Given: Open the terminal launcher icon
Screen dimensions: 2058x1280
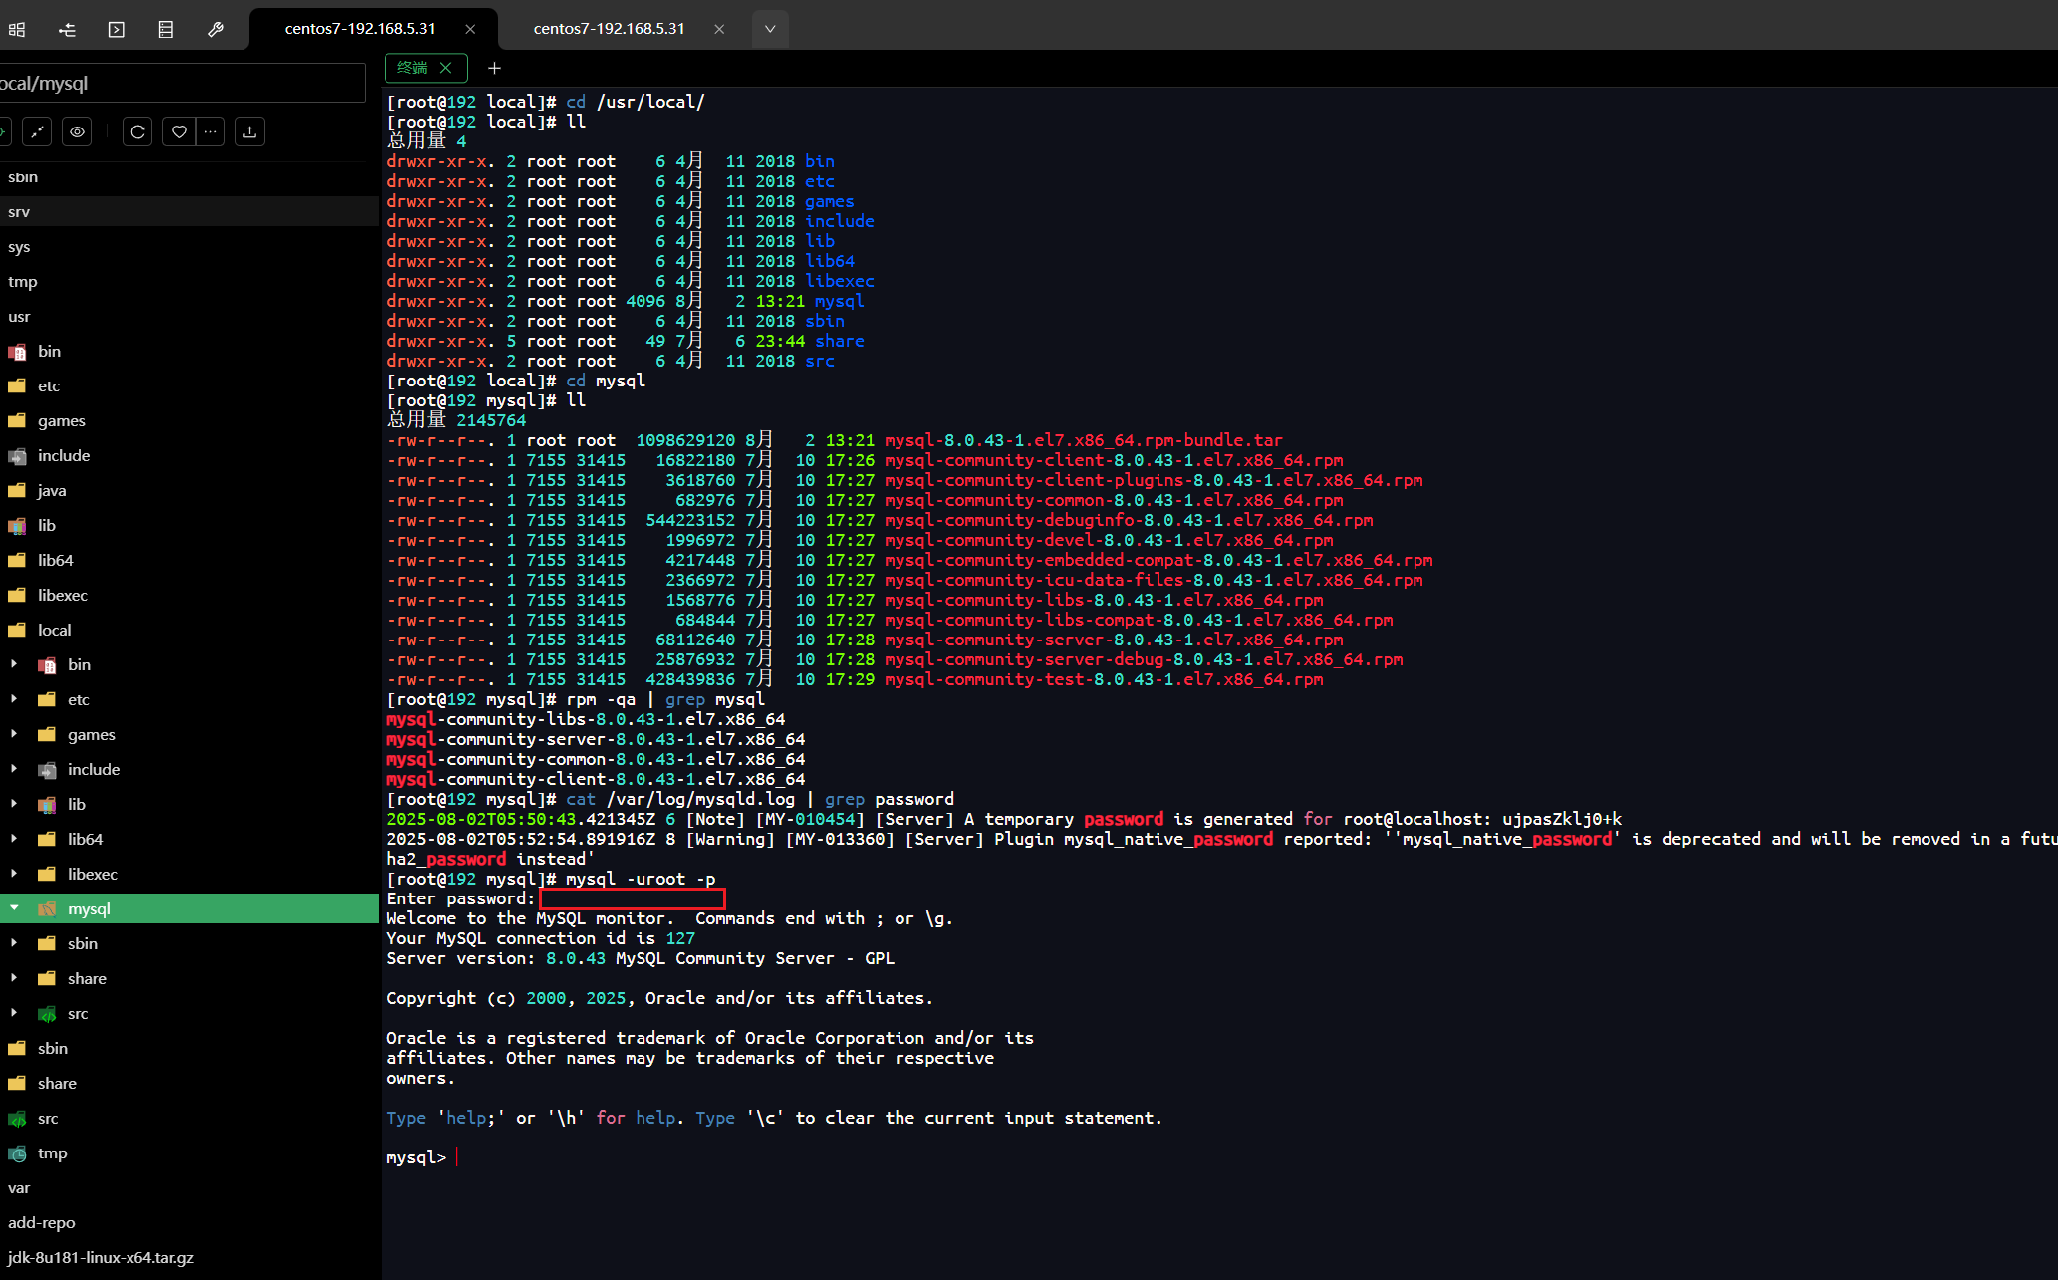Looking at the screenshot, I should click(x=116, y=29).
